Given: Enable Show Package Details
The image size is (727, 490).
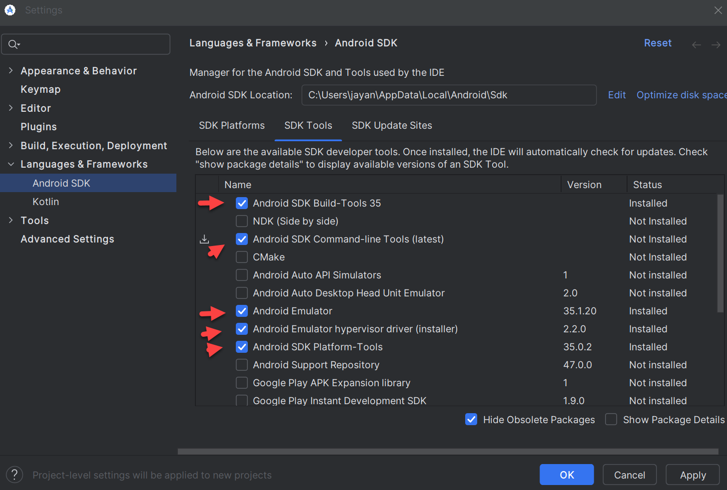Looking at the screenshot, I should (x=611, y=419).
